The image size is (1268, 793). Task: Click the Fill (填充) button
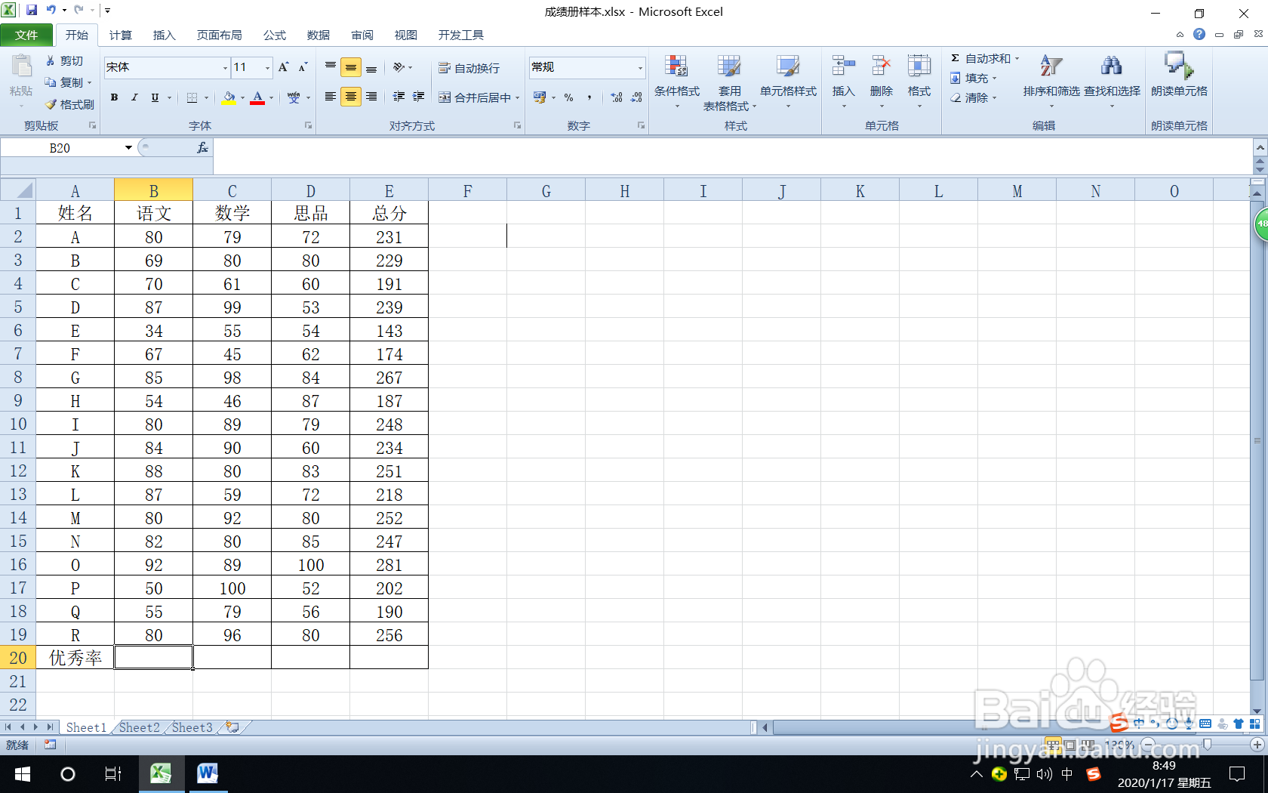974,78
